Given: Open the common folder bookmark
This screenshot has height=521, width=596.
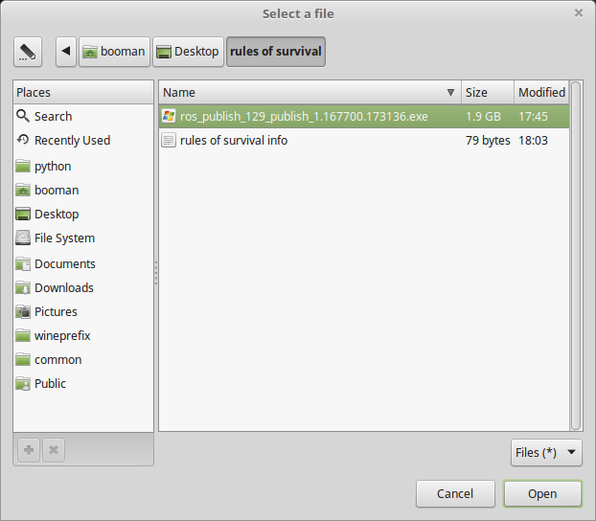Looking at the screenshot, I should (x=83, y=359).
